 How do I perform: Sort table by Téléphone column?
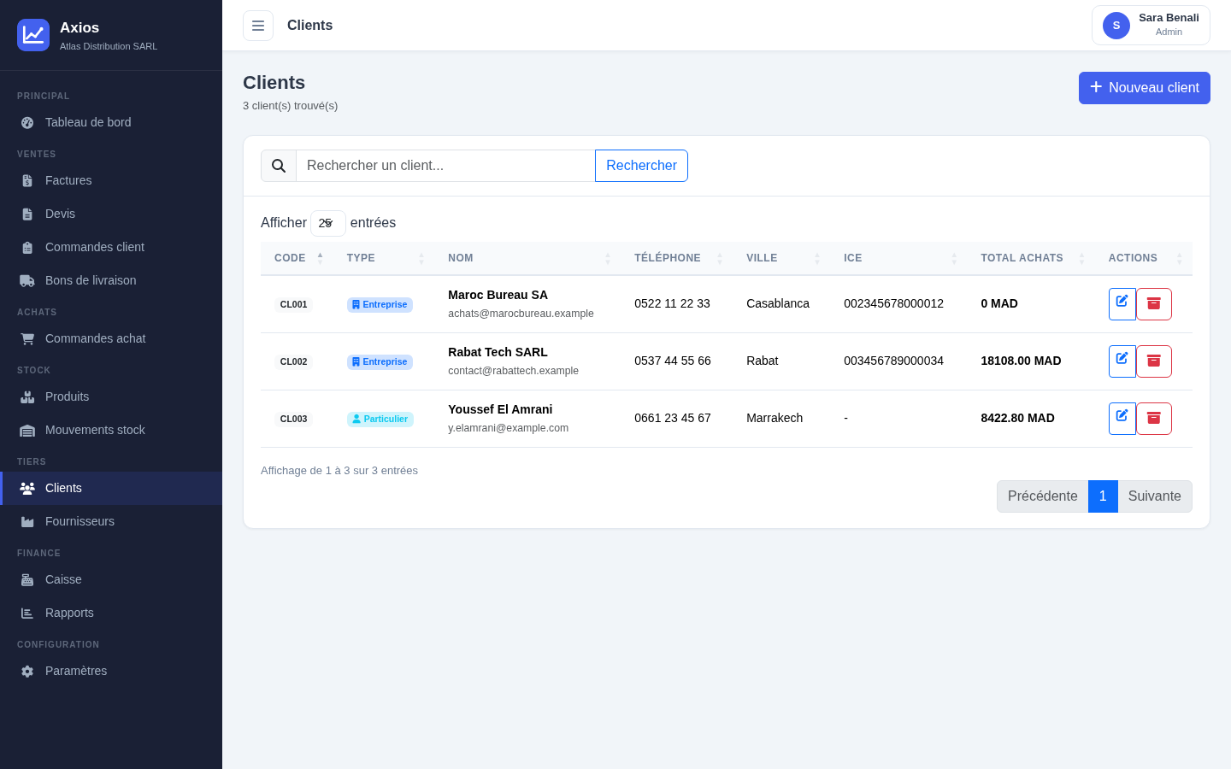676,258
